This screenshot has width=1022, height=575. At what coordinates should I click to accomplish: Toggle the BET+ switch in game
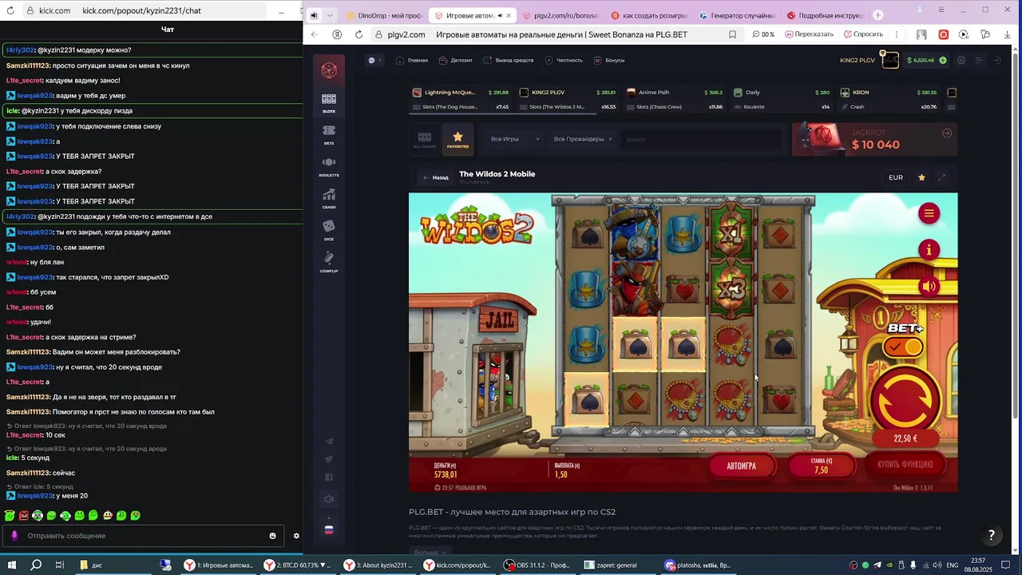pyautogui.click(x=905, y=347)
